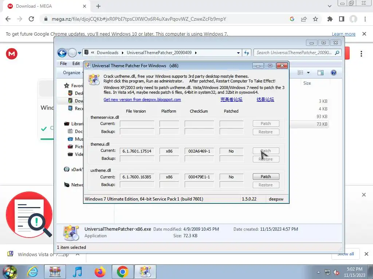Reload the Chrome page
This screenshot has width=373, height=279.
pos(31,19)
